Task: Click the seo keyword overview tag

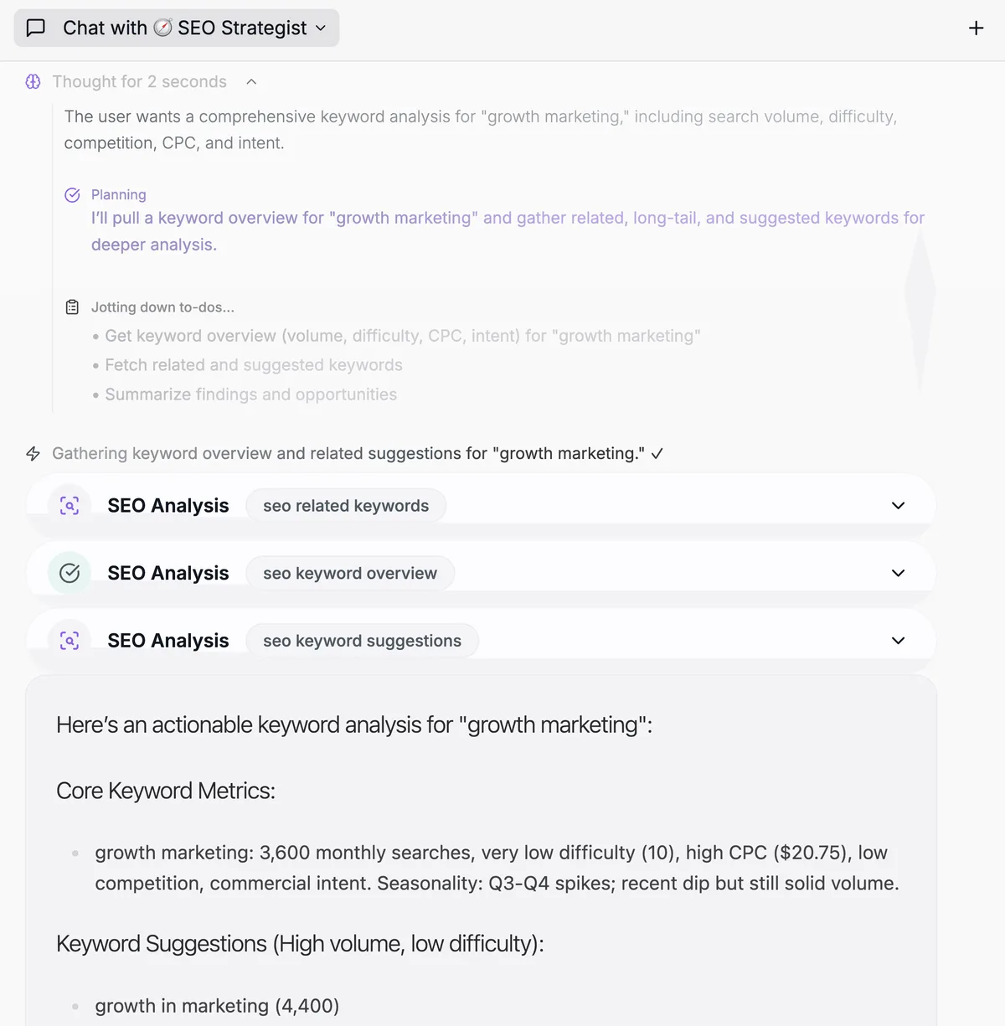Action: coord(350,573)
